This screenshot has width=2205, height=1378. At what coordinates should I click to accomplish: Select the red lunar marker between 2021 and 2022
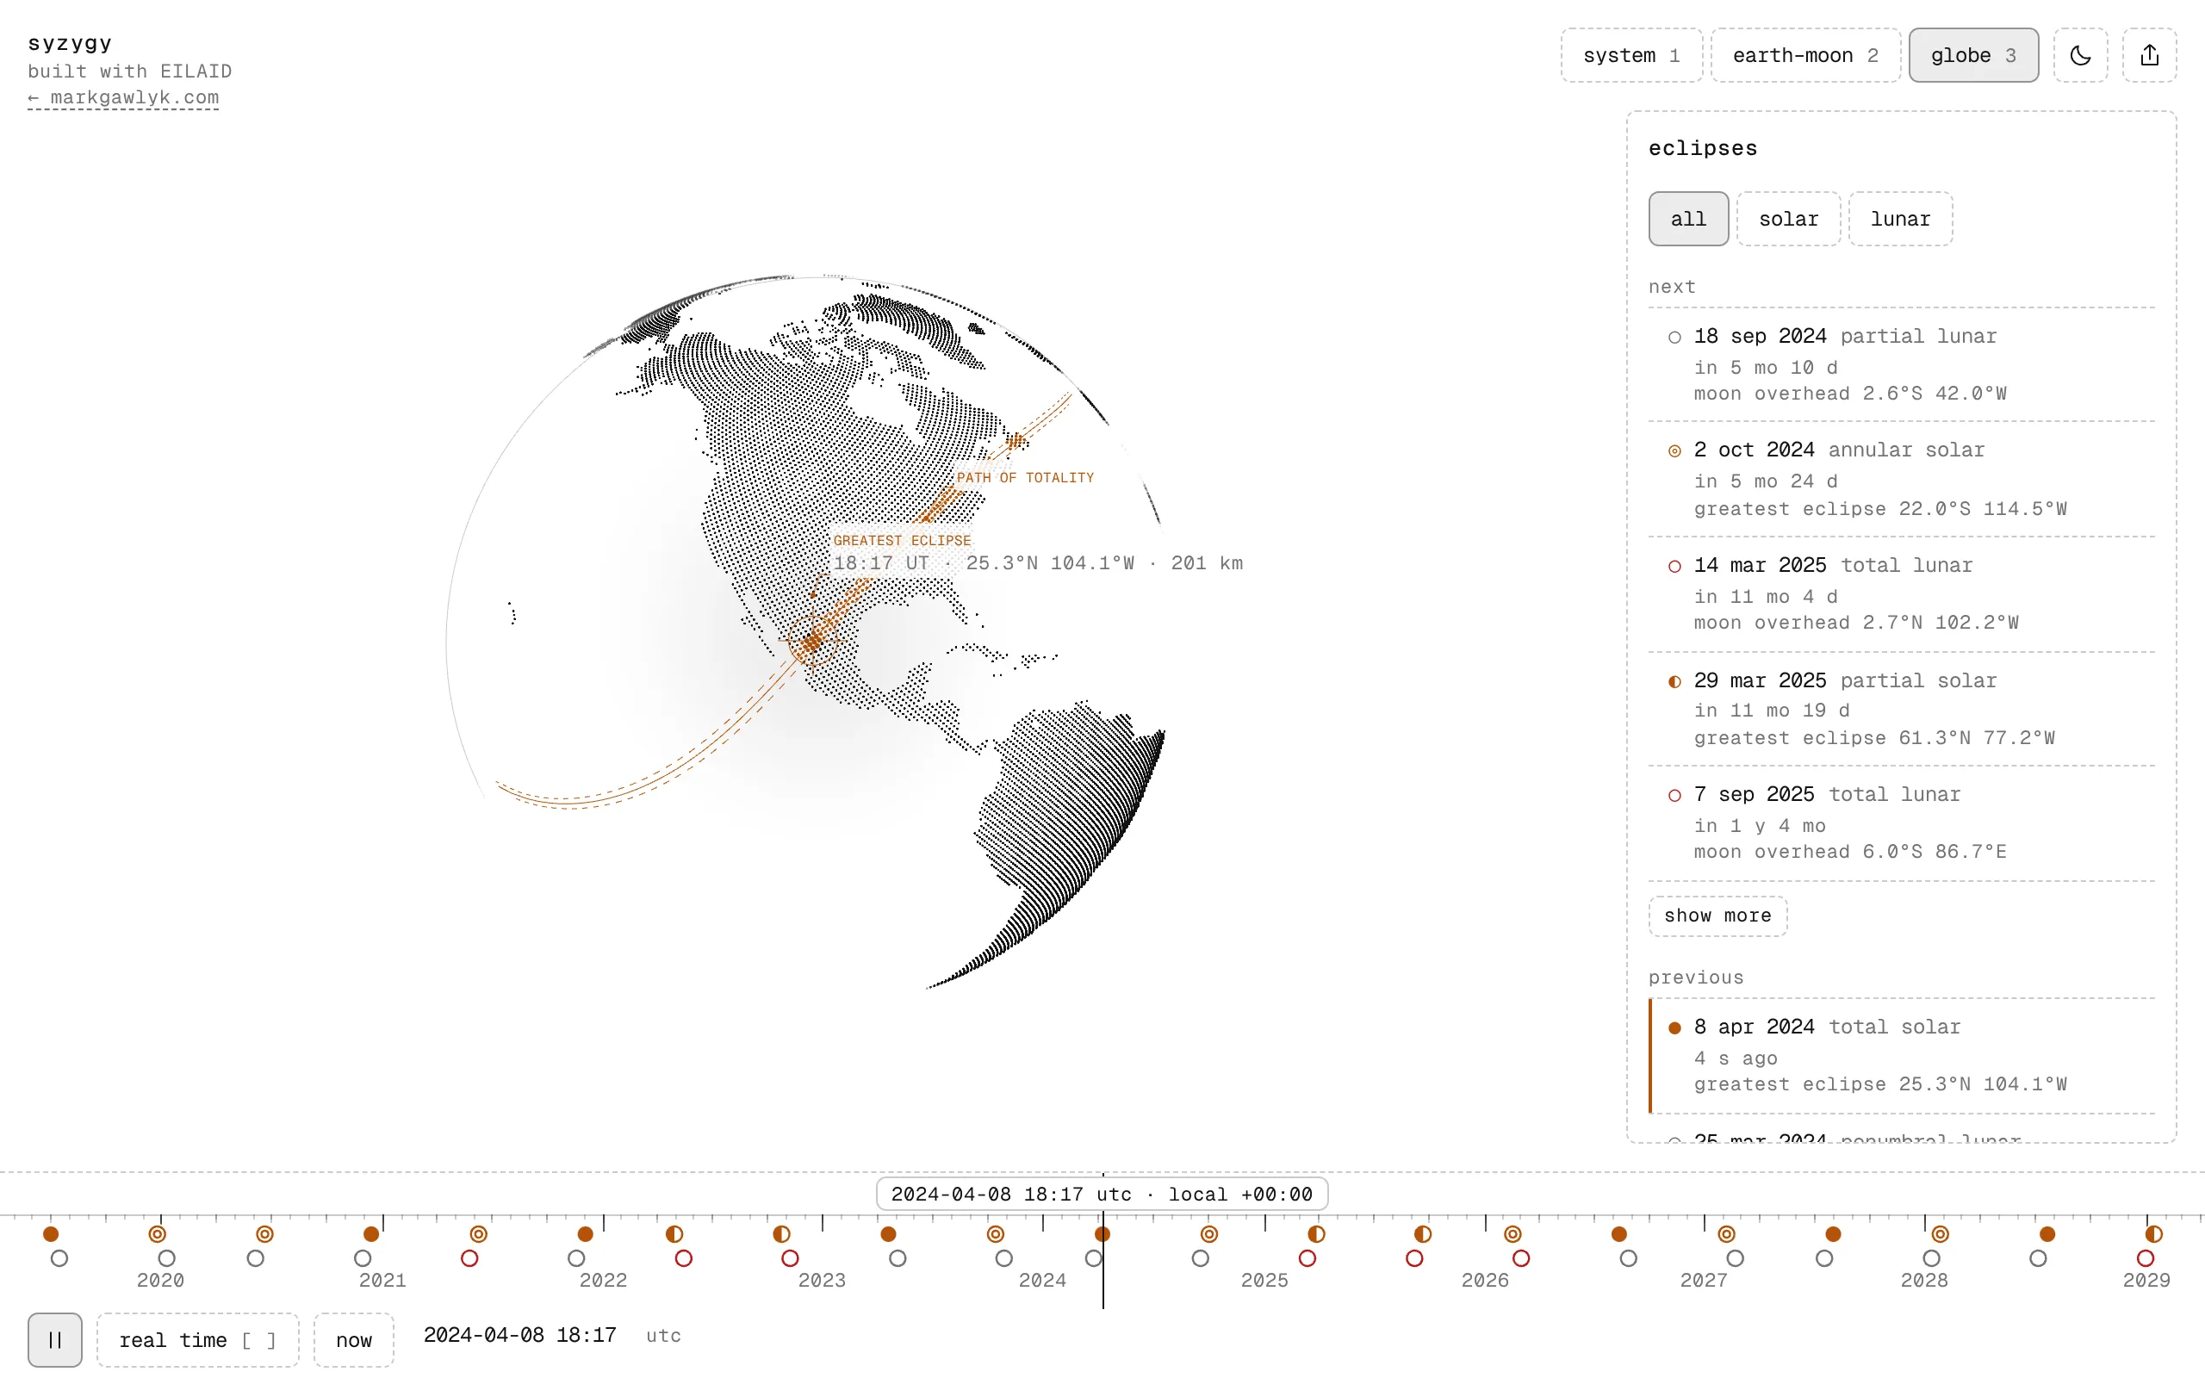469,1258
